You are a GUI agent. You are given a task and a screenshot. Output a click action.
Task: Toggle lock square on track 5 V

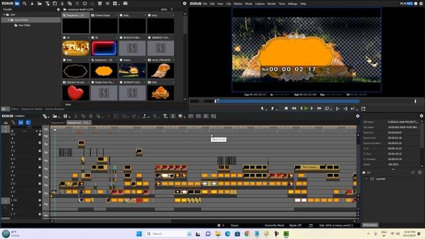(40, 167)
